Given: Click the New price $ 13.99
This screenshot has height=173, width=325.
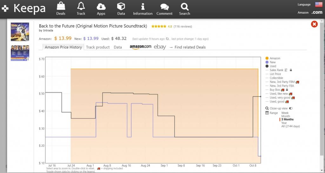Looking at the screenshot, I should coord(91,38).
